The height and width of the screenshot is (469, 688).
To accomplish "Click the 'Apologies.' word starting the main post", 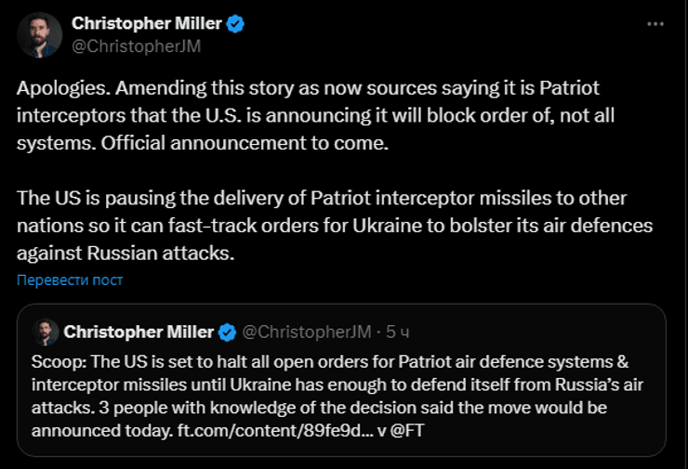I will tap(60, 87).
